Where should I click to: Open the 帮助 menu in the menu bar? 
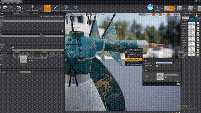pyautogui.click(x=18, y=4)
